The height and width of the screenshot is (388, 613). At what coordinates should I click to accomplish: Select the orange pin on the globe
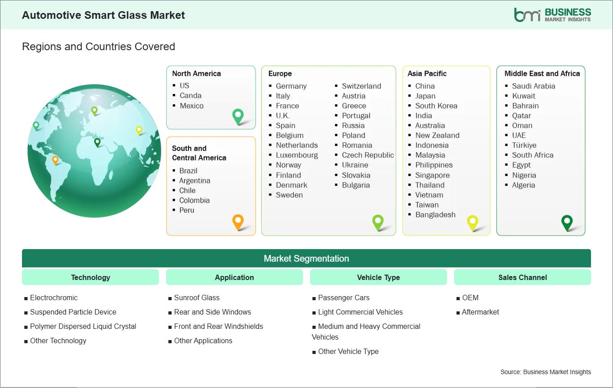pos(55,160)
